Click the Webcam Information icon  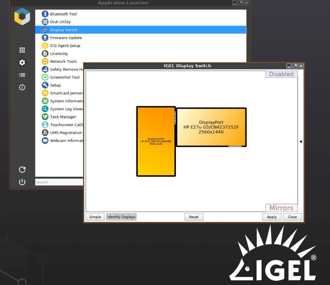point(45,141)
